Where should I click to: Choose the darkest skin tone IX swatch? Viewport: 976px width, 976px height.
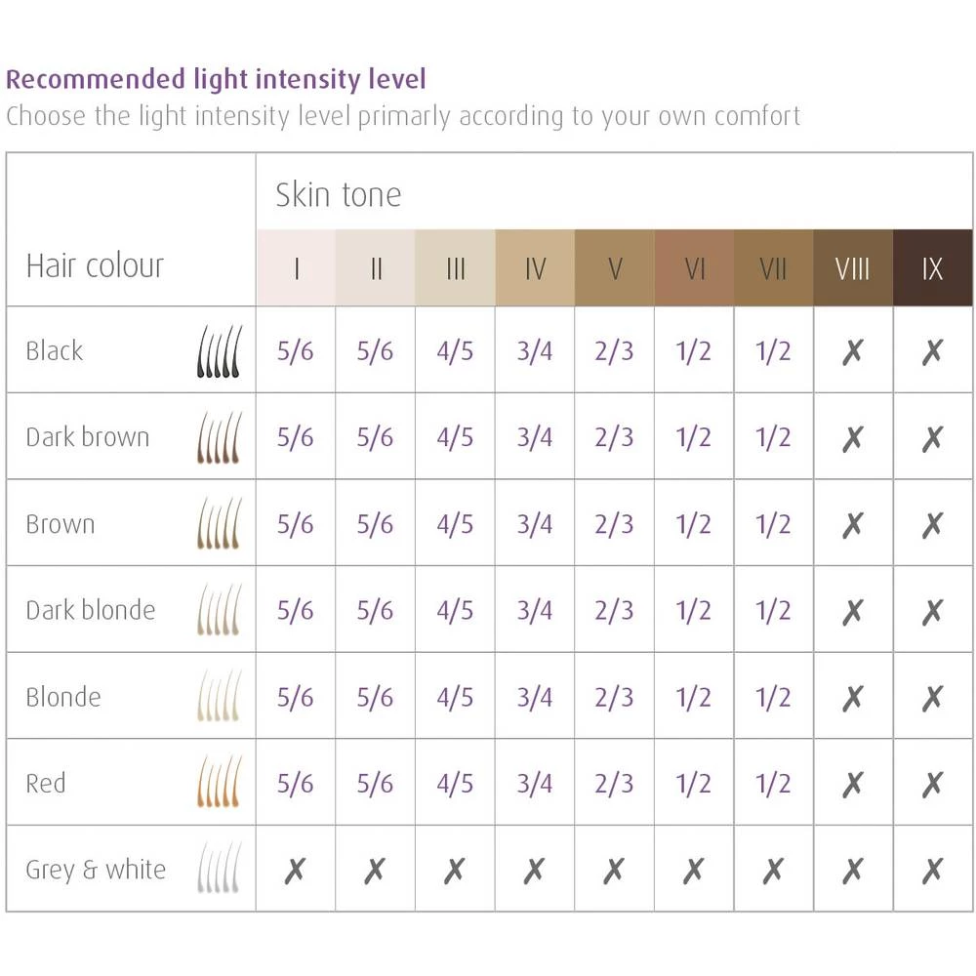(932, 268)
